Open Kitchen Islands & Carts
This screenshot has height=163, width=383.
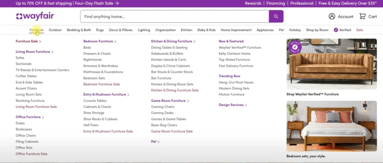[169, 60]
